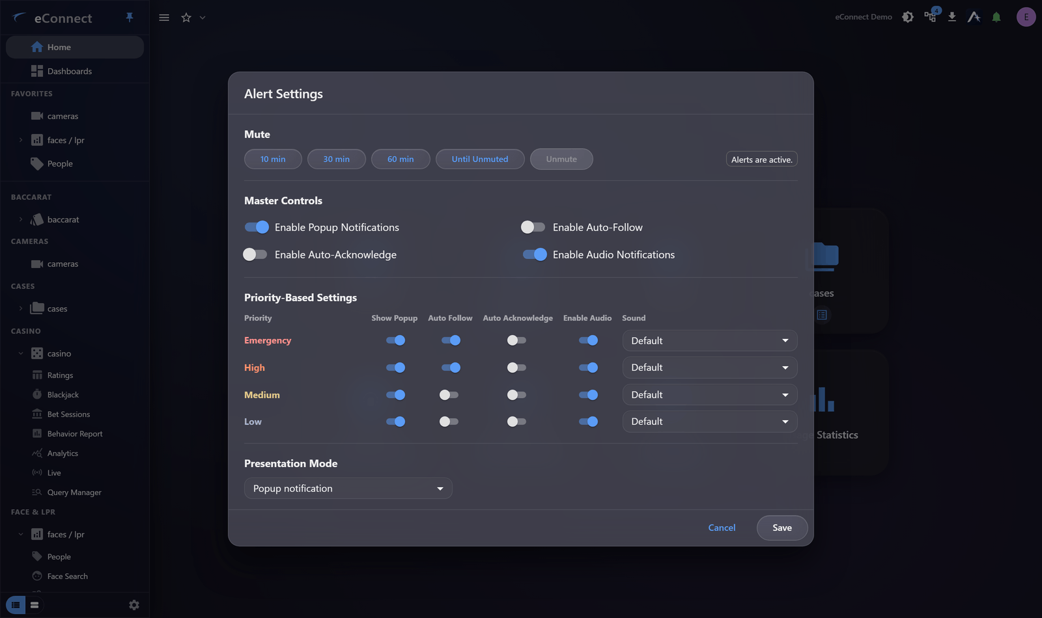This screenshot has height=618, width=1042.
Task: Open the user avatar E menu
Action: 1026,17
